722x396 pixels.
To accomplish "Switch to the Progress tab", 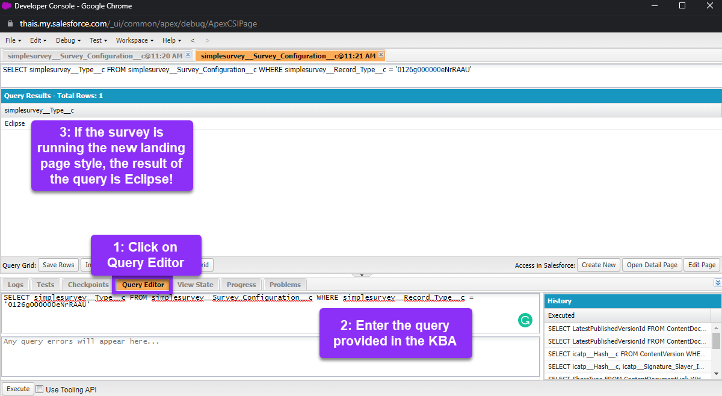I will 241,285.
